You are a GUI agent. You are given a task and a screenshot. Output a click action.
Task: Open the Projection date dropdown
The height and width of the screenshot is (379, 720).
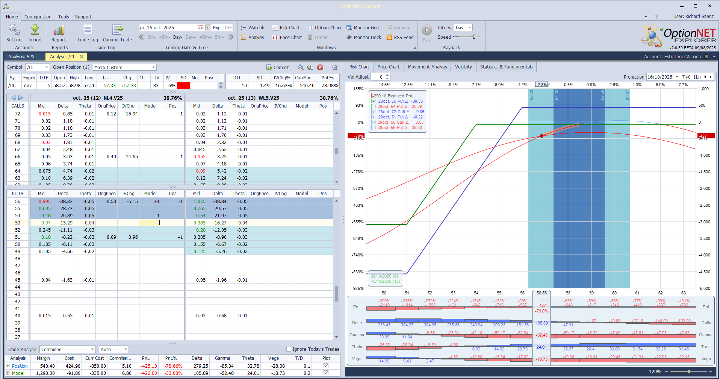tap(677, 77)
